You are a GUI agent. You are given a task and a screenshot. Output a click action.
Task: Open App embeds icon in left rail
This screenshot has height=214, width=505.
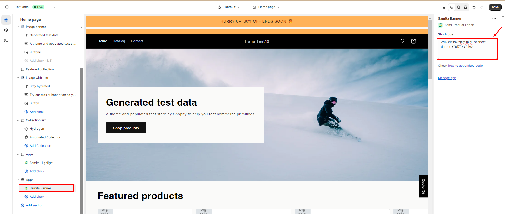point(6,41)
